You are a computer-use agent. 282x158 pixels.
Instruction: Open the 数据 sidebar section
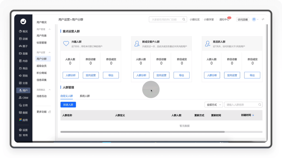point(23,113)
